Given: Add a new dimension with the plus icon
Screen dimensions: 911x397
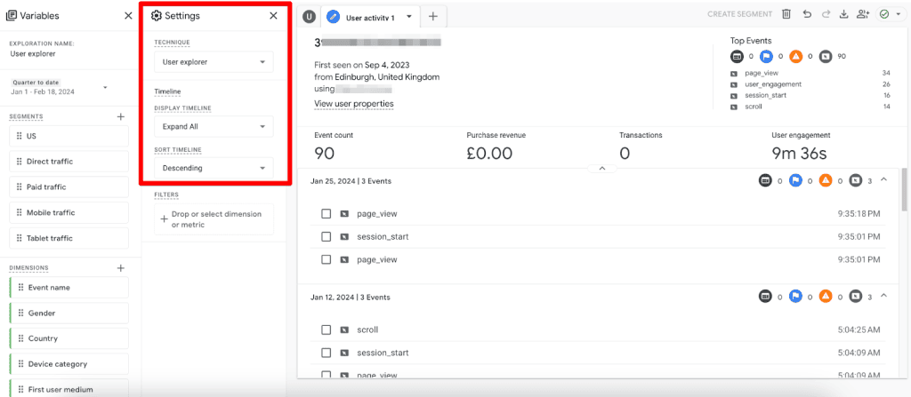Looking at the screenshot, I should 121,268.
